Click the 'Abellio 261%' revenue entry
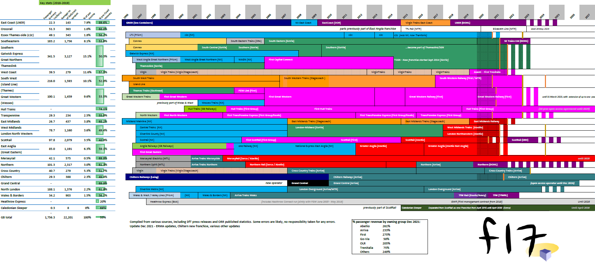595x264 pixels. 375,226
